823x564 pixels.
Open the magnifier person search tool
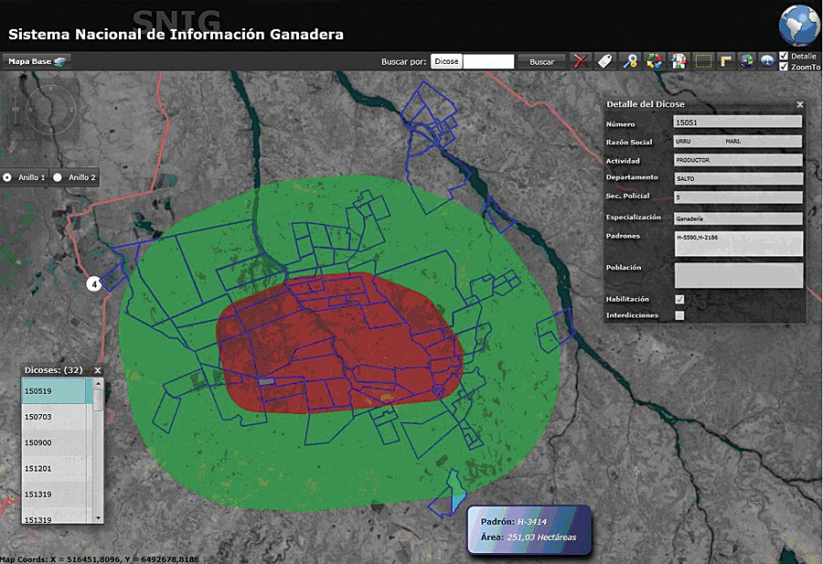pyautogui.click(x=629, y=61)
